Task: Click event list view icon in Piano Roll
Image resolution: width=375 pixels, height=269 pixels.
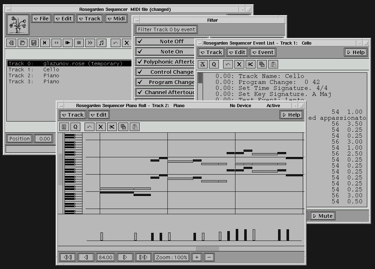Action: tap(64, 127)
